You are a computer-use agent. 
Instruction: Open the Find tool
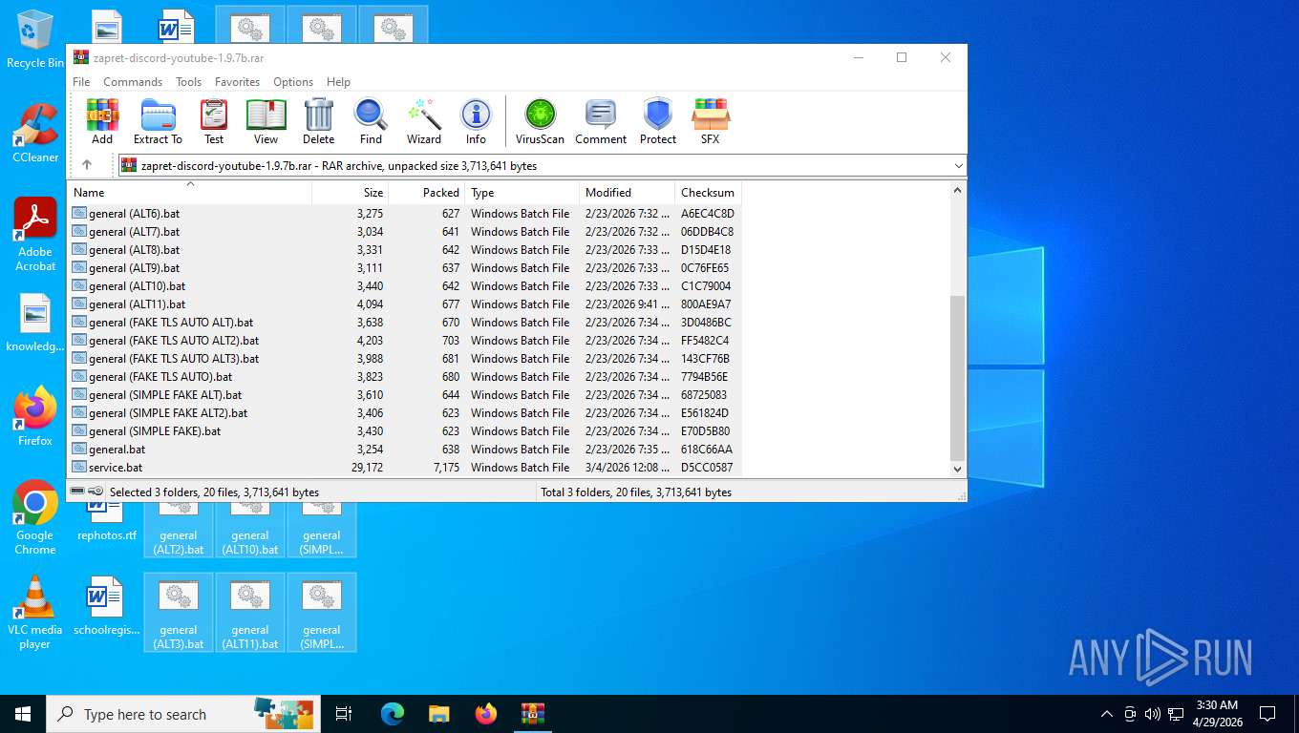point(371,121)
